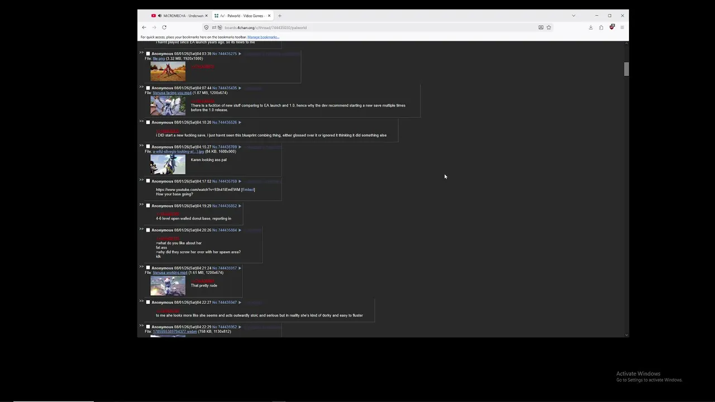The image size is (715, 402).
Task: Open post menu arrow for No.744435947
Action: (x=240, y=302)
